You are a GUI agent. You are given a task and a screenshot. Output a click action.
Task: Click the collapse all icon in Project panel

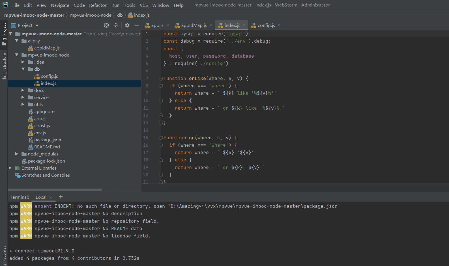tap(116, 25)
